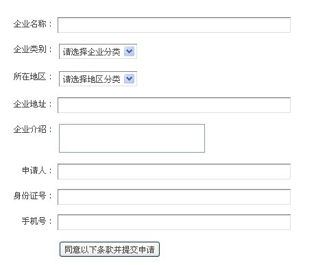Click the 企业介绍 label
The image size is (327, 265).
30,129
